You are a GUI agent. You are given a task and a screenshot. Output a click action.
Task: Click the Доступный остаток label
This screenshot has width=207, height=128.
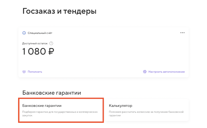click(35, 43)
